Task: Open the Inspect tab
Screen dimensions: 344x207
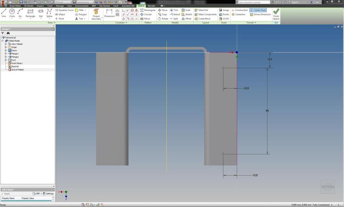Action: click(40, 6)
